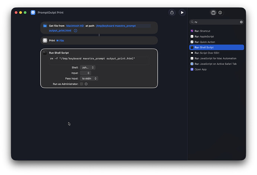Run the shortcut with the play button
This screenshot has width=257, height=175.
click(x=182, y=12)
